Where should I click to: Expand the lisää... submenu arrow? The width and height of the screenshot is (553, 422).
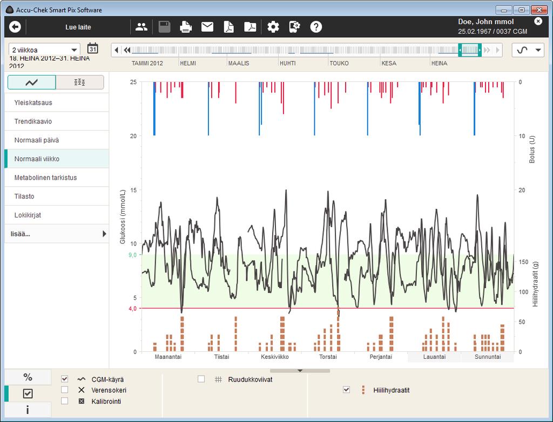click(x=104, y=233)
